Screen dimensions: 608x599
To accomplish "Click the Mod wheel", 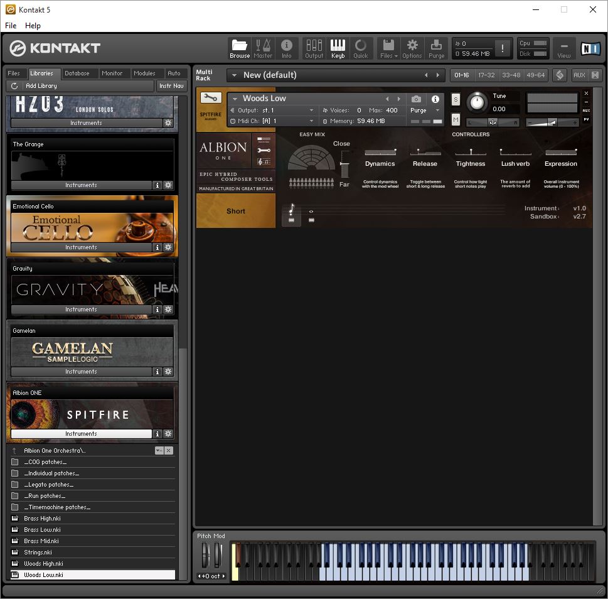I will click(x=218, y=556).
